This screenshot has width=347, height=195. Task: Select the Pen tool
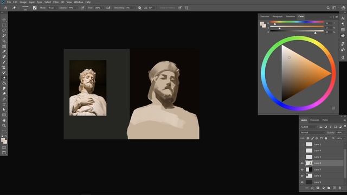point(4,99)
